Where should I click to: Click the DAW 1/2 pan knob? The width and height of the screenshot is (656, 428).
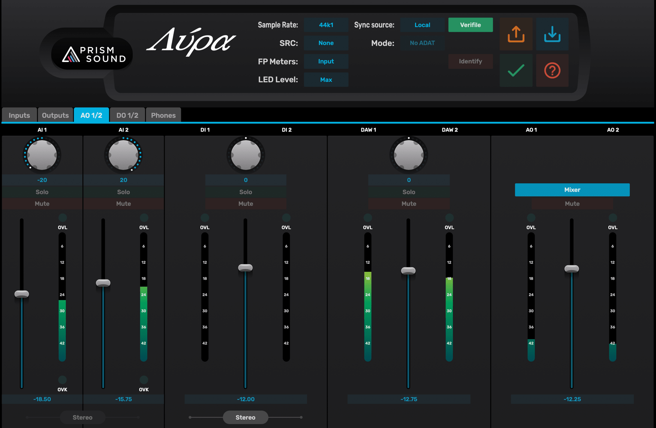pos(409,155)
